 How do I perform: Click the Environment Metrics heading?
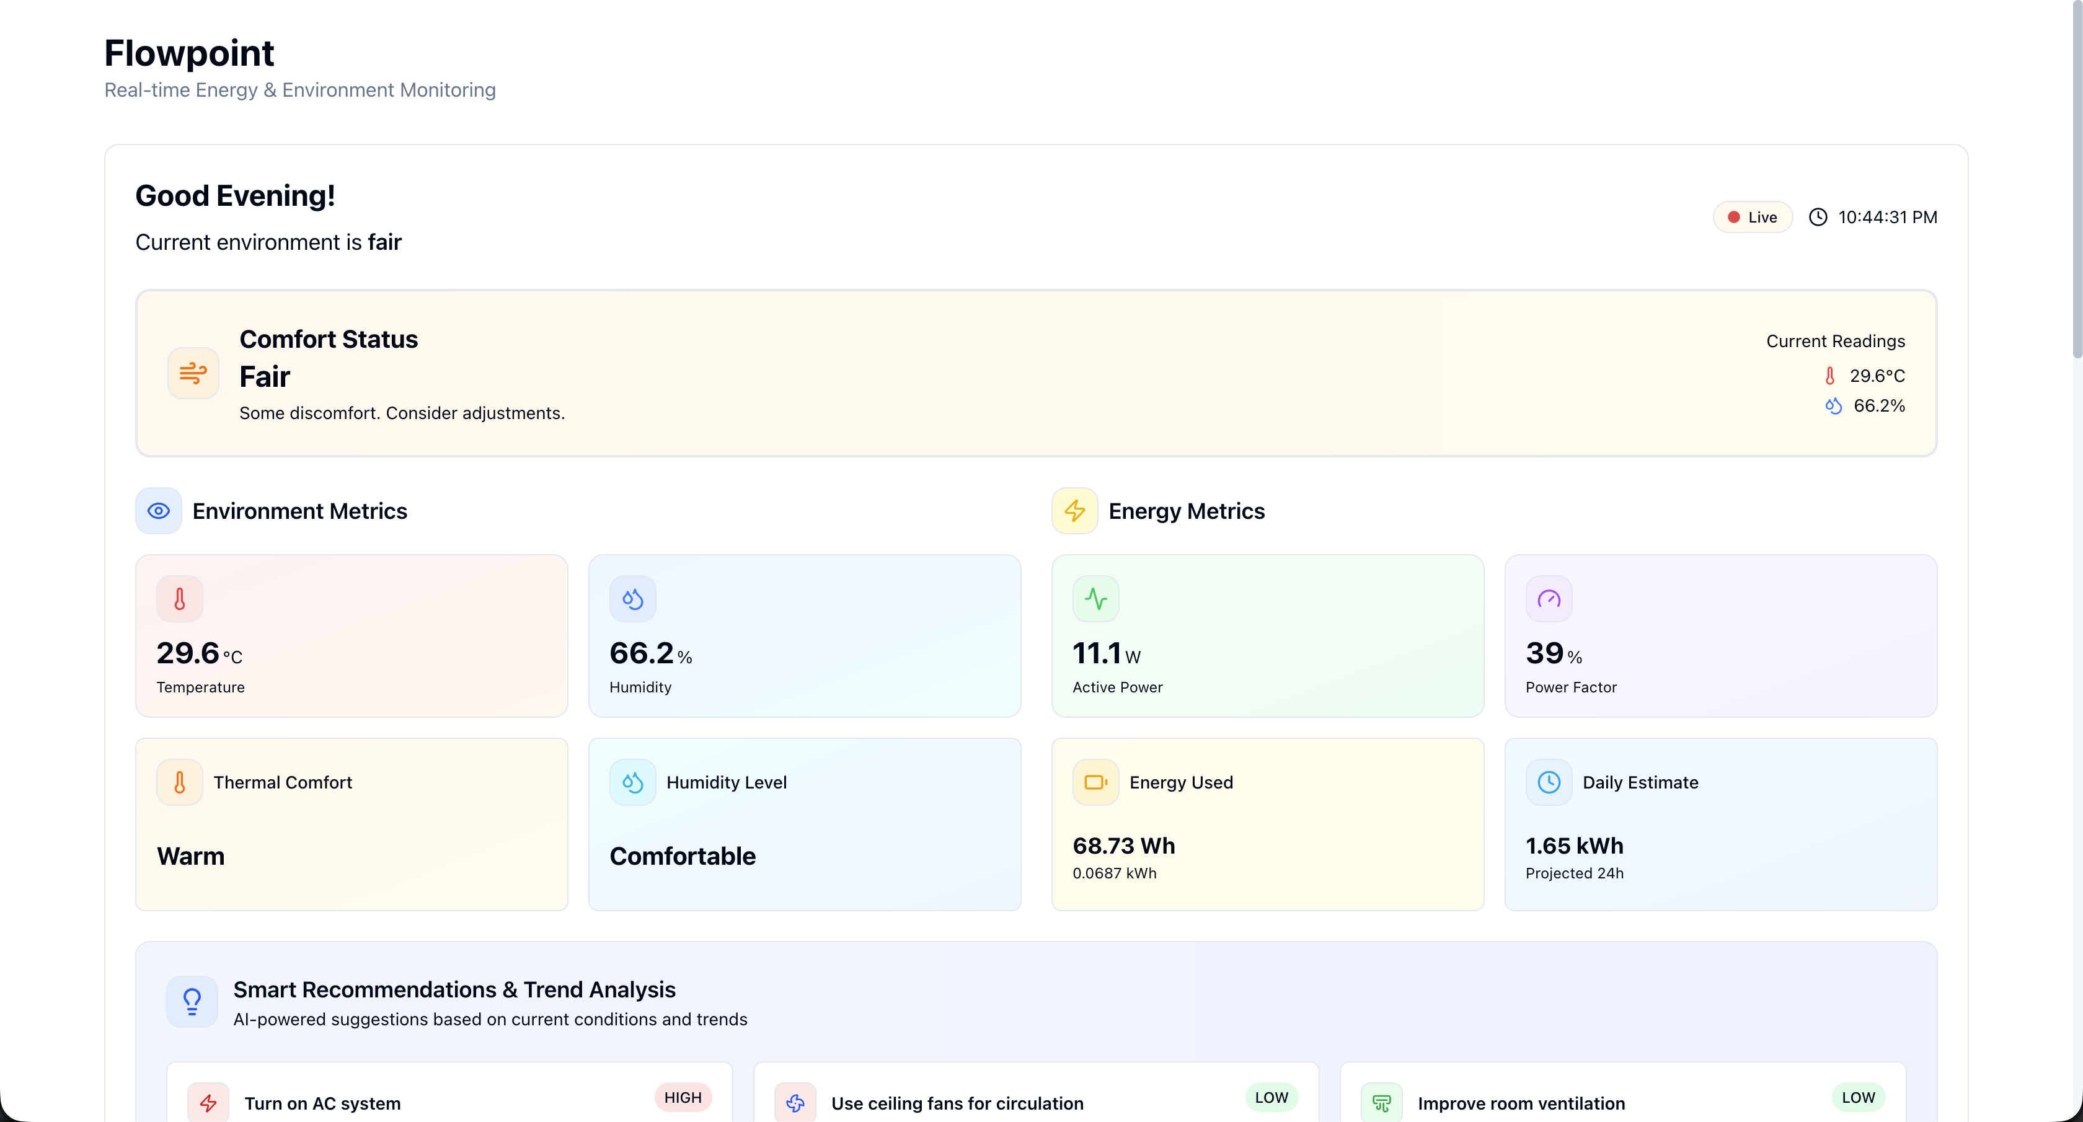click(300, 511)
